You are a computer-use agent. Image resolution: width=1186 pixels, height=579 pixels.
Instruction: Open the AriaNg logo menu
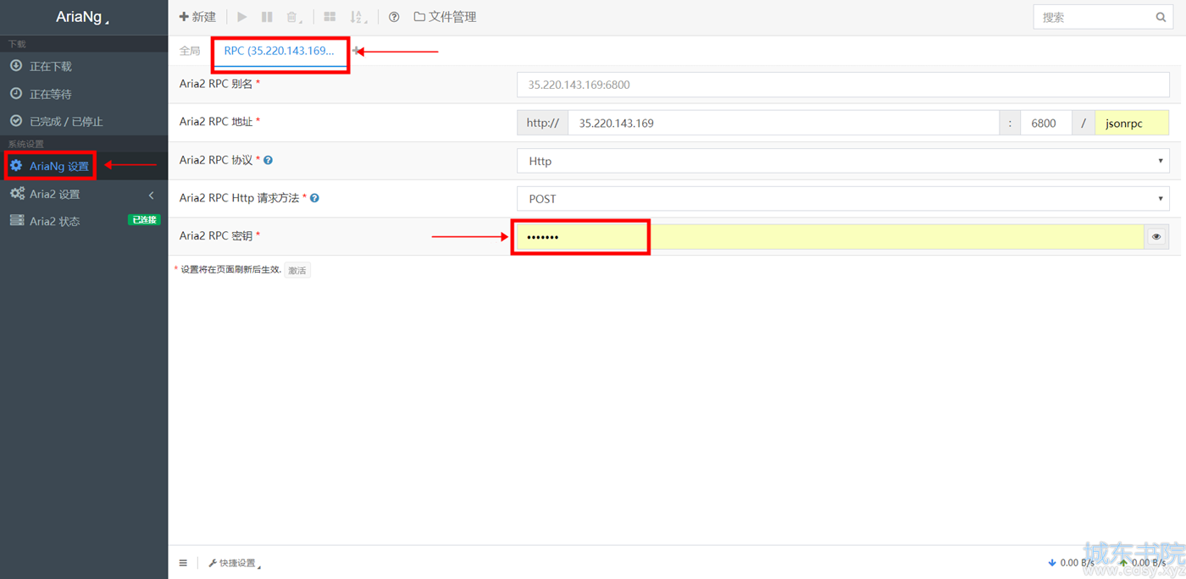[83, 17]
